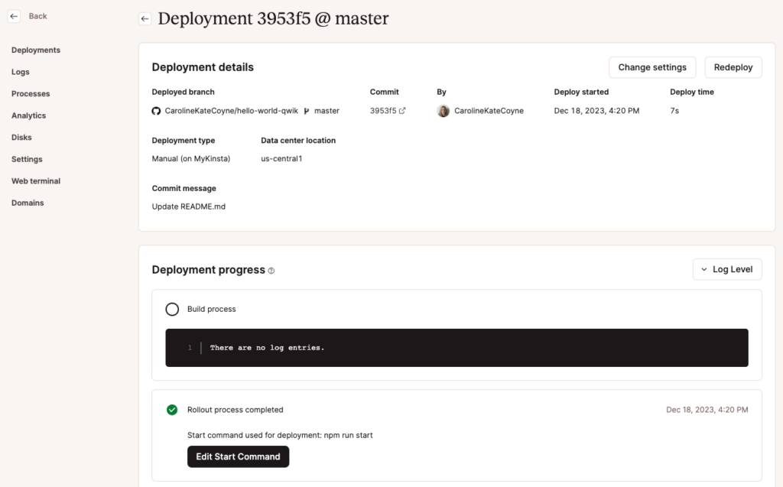Open the CarolineKateCoyne/hello-world-qwik repository link
The image size is (783, 487).
pos(231,111)
